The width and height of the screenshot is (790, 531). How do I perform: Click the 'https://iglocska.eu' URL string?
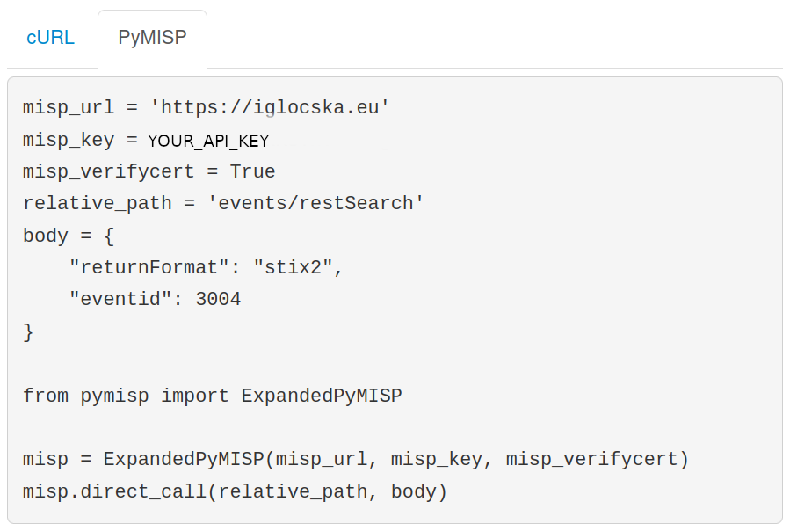pos(270,108)
